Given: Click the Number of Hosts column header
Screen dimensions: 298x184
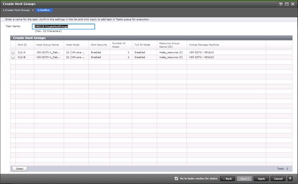Looking at the screenshot, I should 120,45.
